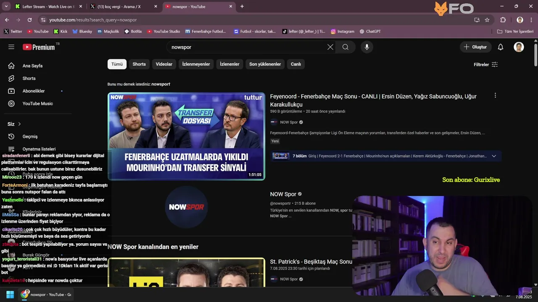This screenshot has height=302, width=538.
Task: Open a new Chrome tab
Action: click(242, 6)
